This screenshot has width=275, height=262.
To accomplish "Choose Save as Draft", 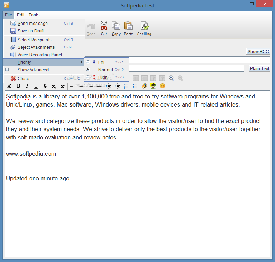I will [x=44, y=31].
